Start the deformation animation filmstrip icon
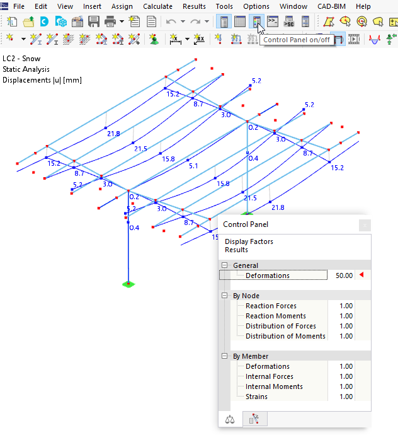Screen dimensions: 398x435 coord(354,39)
